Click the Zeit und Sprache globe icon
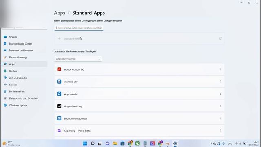 pos(5,78)
